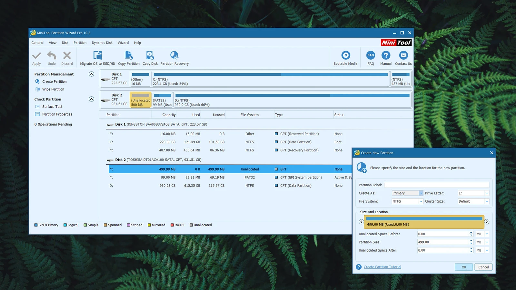Open the Disk menu
The width and height of the screenshot is (516, 290).
[65, 43]
